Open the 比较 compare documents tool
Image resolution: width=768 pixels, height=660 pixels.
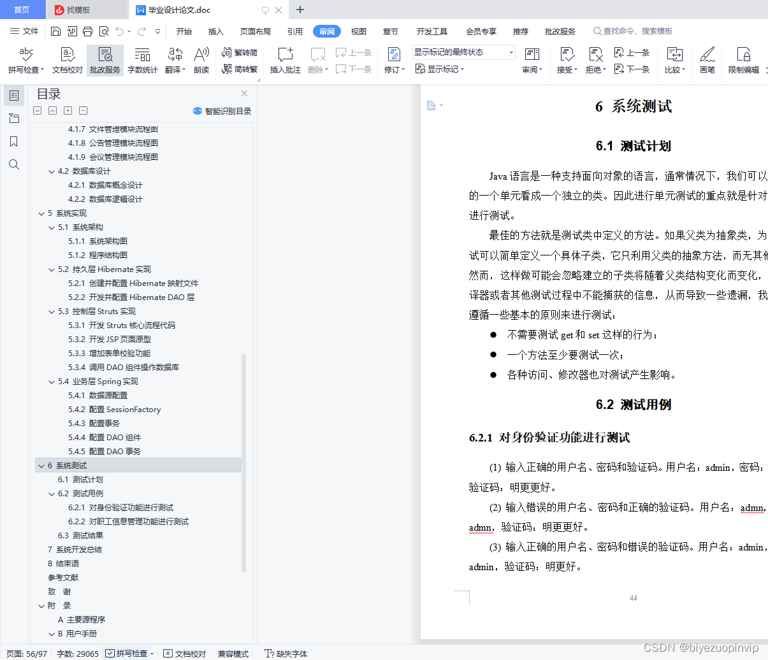point(674,61)
